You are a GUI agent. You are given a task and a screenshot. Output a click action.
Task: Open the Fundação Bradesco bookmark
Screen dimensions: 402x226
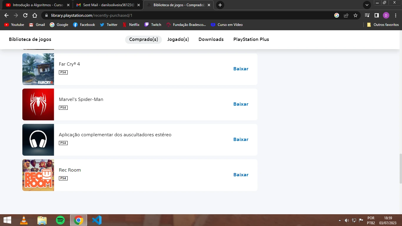click(x=186, y=25)
